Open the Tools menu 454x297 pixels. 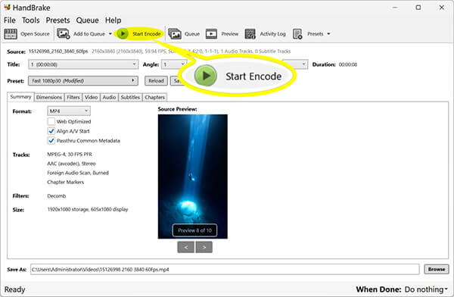(31, 20)
